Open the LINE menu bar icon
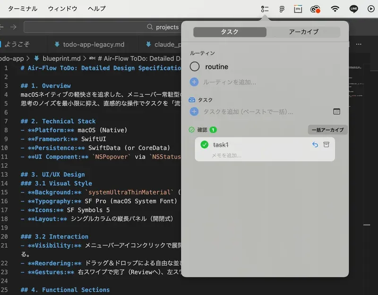The width and height of the screenshot is (378, 295). 353,8
